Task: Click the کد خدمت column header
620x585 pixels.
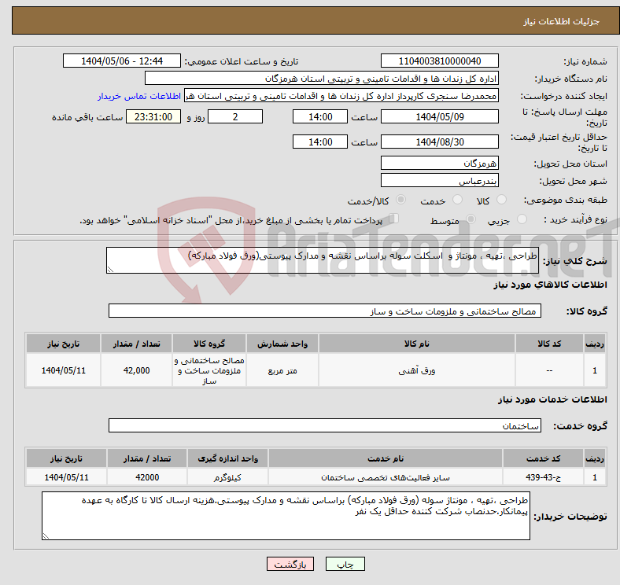Action: [544, 458]
